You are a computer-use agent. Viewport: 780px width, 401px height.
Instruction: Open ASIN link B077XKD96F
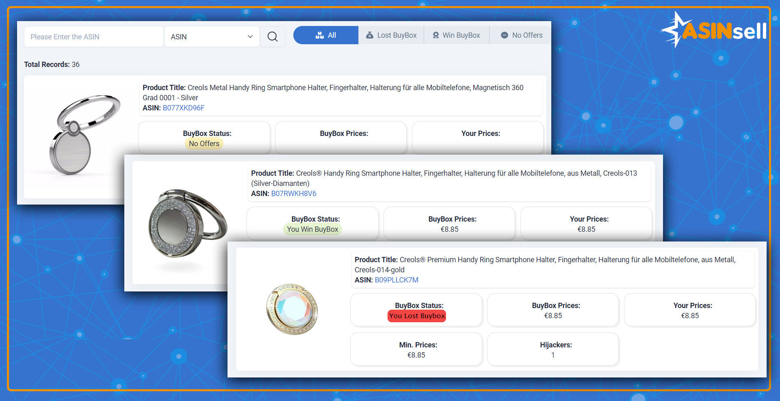[x=184, y=108]
